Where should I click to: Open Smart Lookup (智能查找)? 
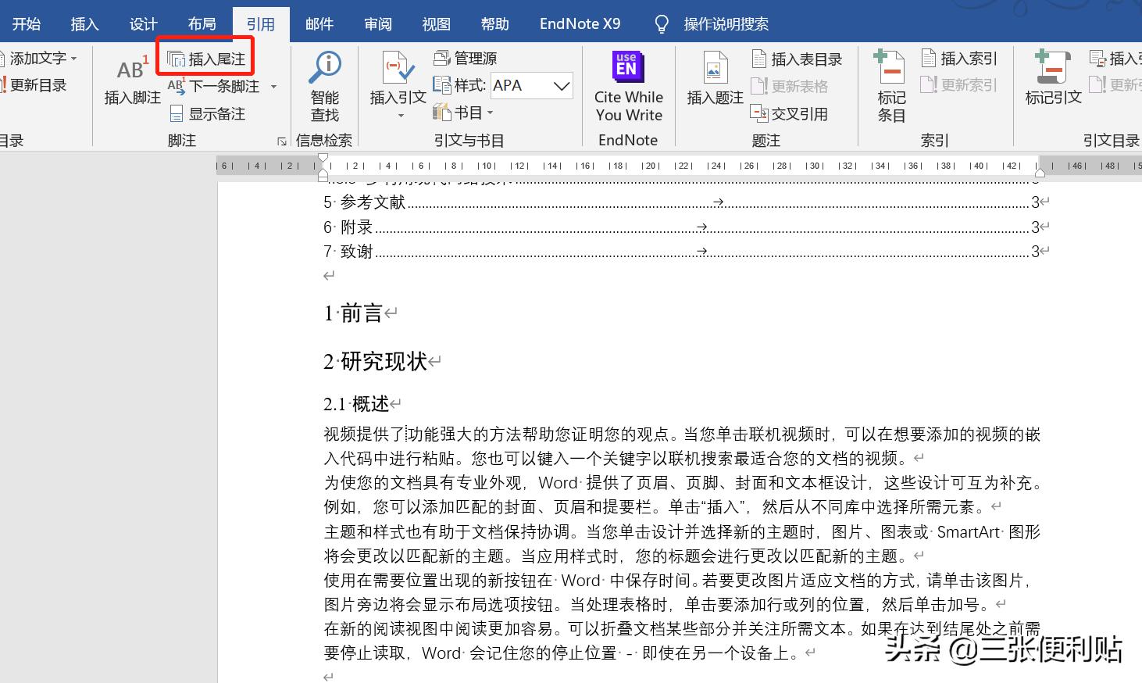(324, 84)
